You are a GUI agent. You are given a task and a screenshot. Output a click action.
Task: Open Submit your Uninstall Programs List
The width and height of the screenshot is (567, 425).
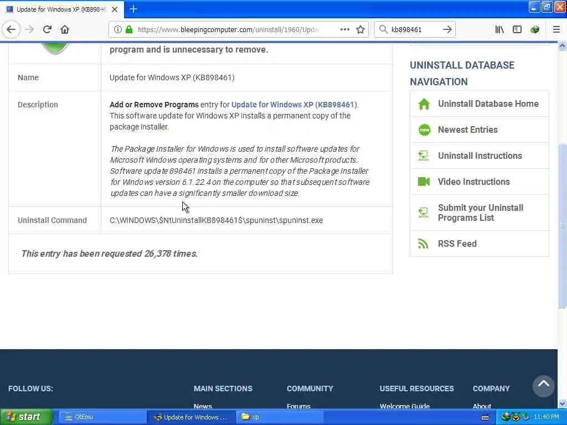coord(481,213)
